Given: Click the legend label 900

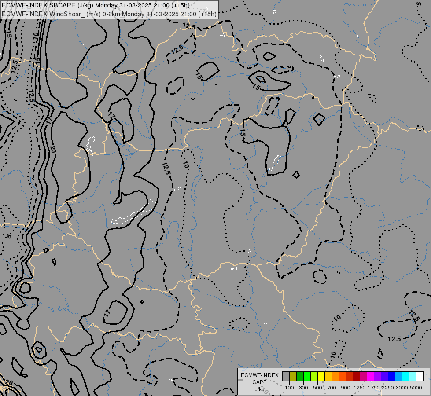Looking at the screenshot, I should coord(346,388).
